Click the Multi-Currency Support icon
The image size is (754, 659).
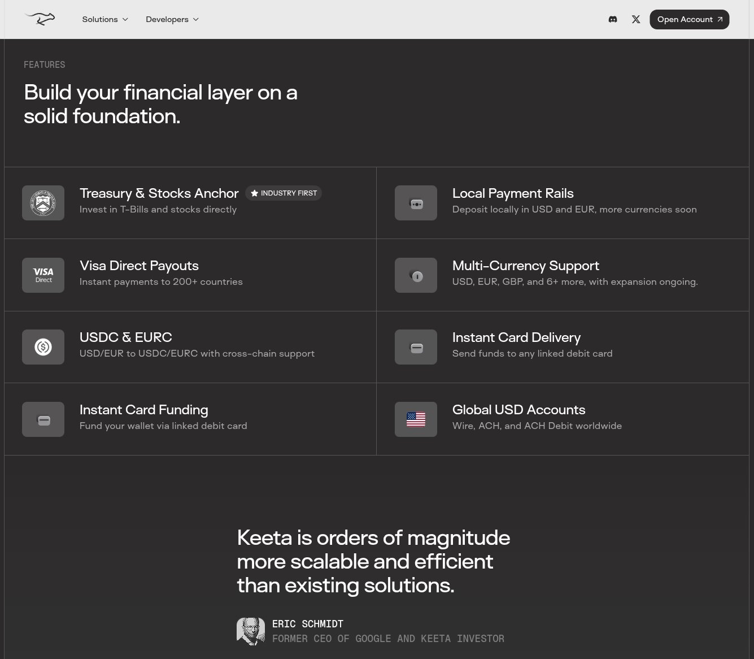(416, 275)
